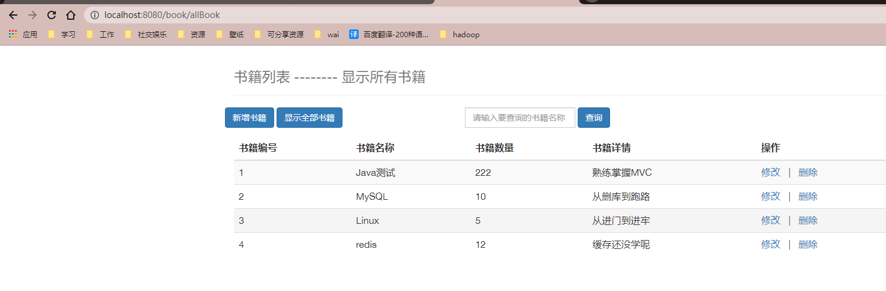Image resolution: width=886 pixels, height=291 pixels.
Task: Focus the book name search field
Action: (519, 118)
